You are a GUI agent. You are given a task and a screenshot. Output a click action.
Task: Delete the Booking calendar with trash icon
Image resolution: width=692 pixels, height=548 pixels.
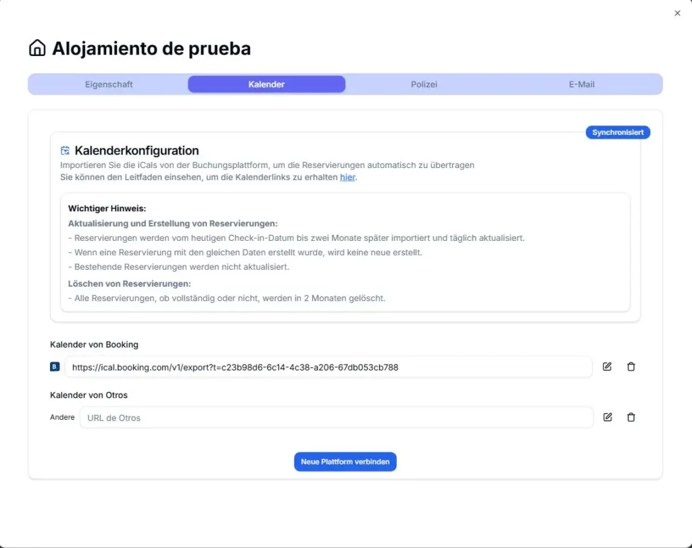[x=631, y=366]
